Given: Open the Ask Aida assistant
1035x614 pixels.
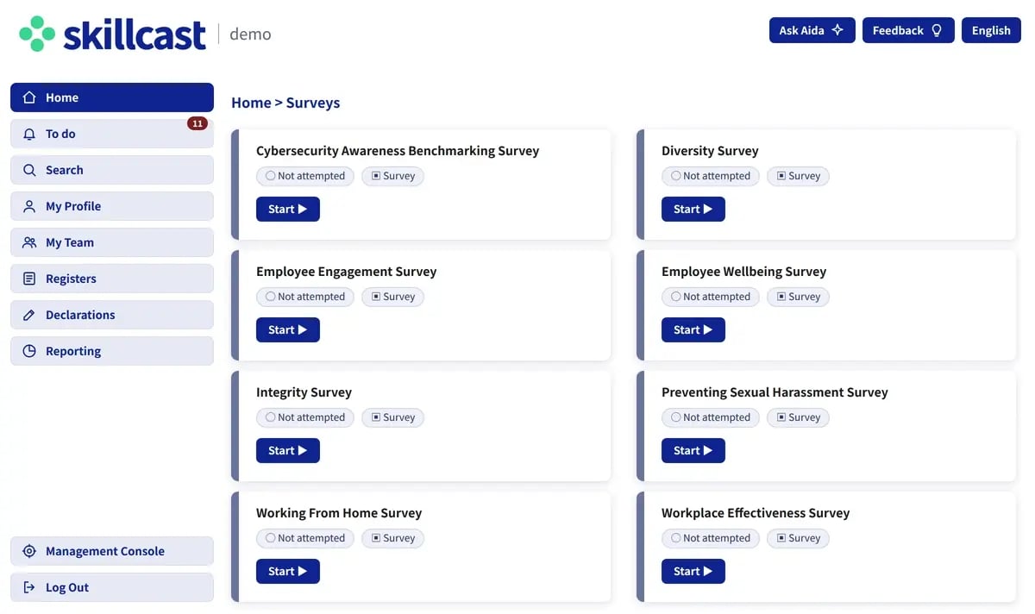Looking at the screenshot, I should [812, 30].
